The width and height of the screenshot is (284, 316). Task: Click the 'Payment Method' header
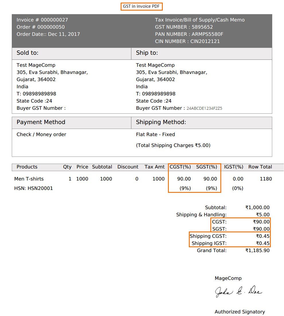click(41, 122)
